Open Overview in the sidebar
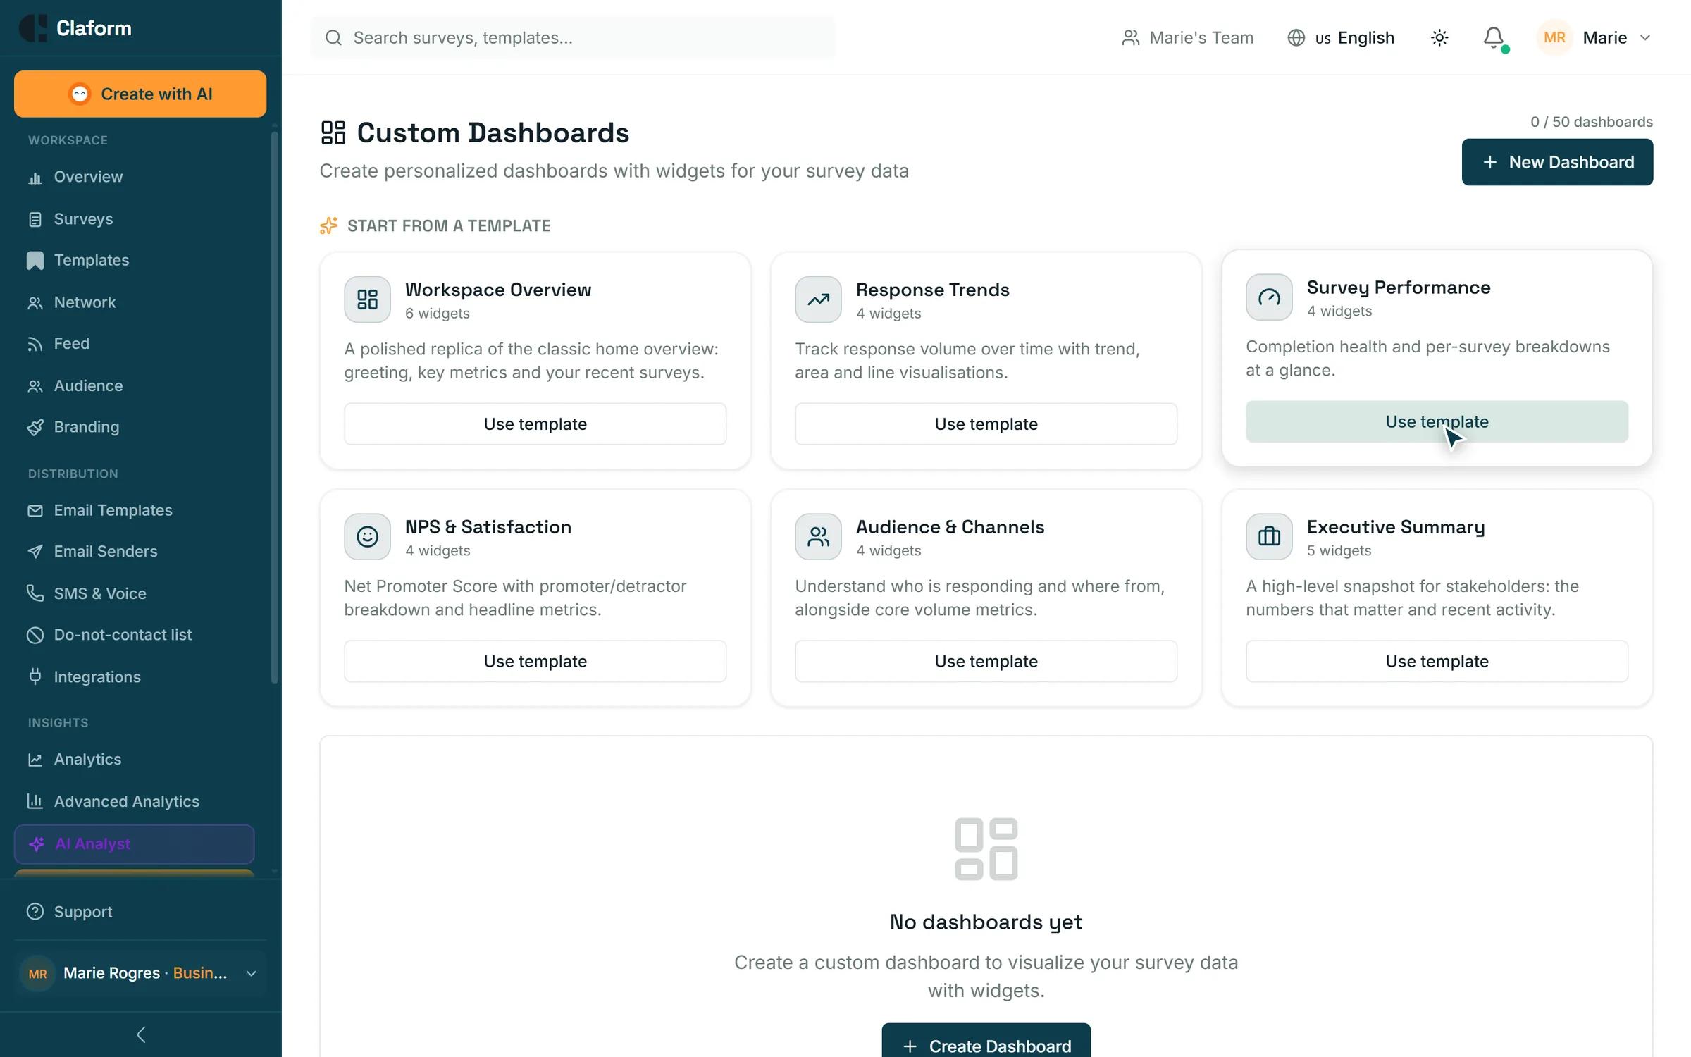Viewport: 1691px width, 1057px height. [x=134, y=177]
